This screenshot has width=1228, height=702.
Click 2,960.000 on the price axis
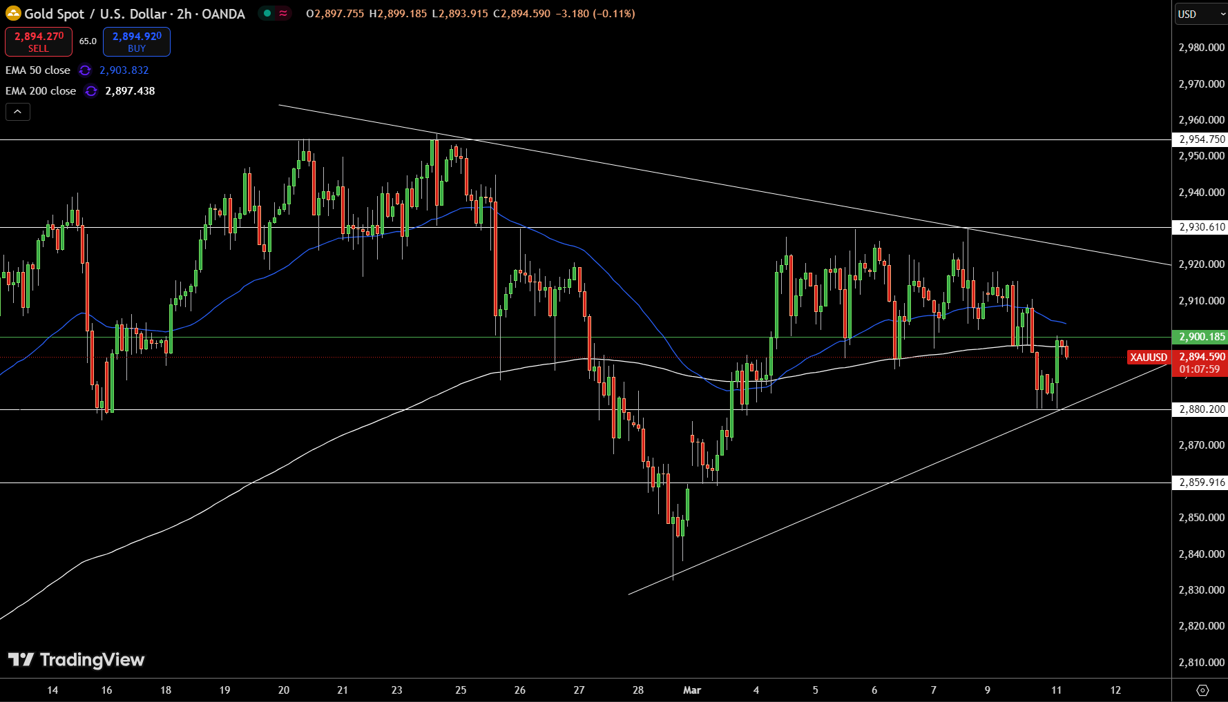1201,120
